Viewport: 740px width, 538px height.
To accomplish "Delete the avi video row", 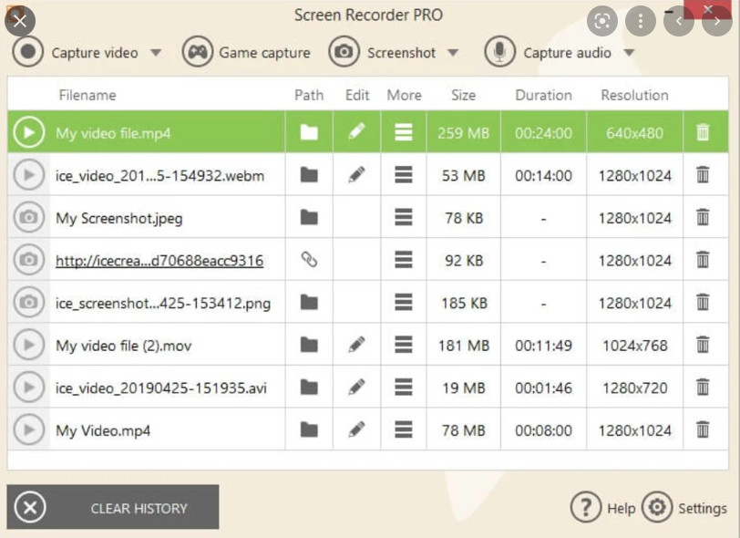I will 703,388.
